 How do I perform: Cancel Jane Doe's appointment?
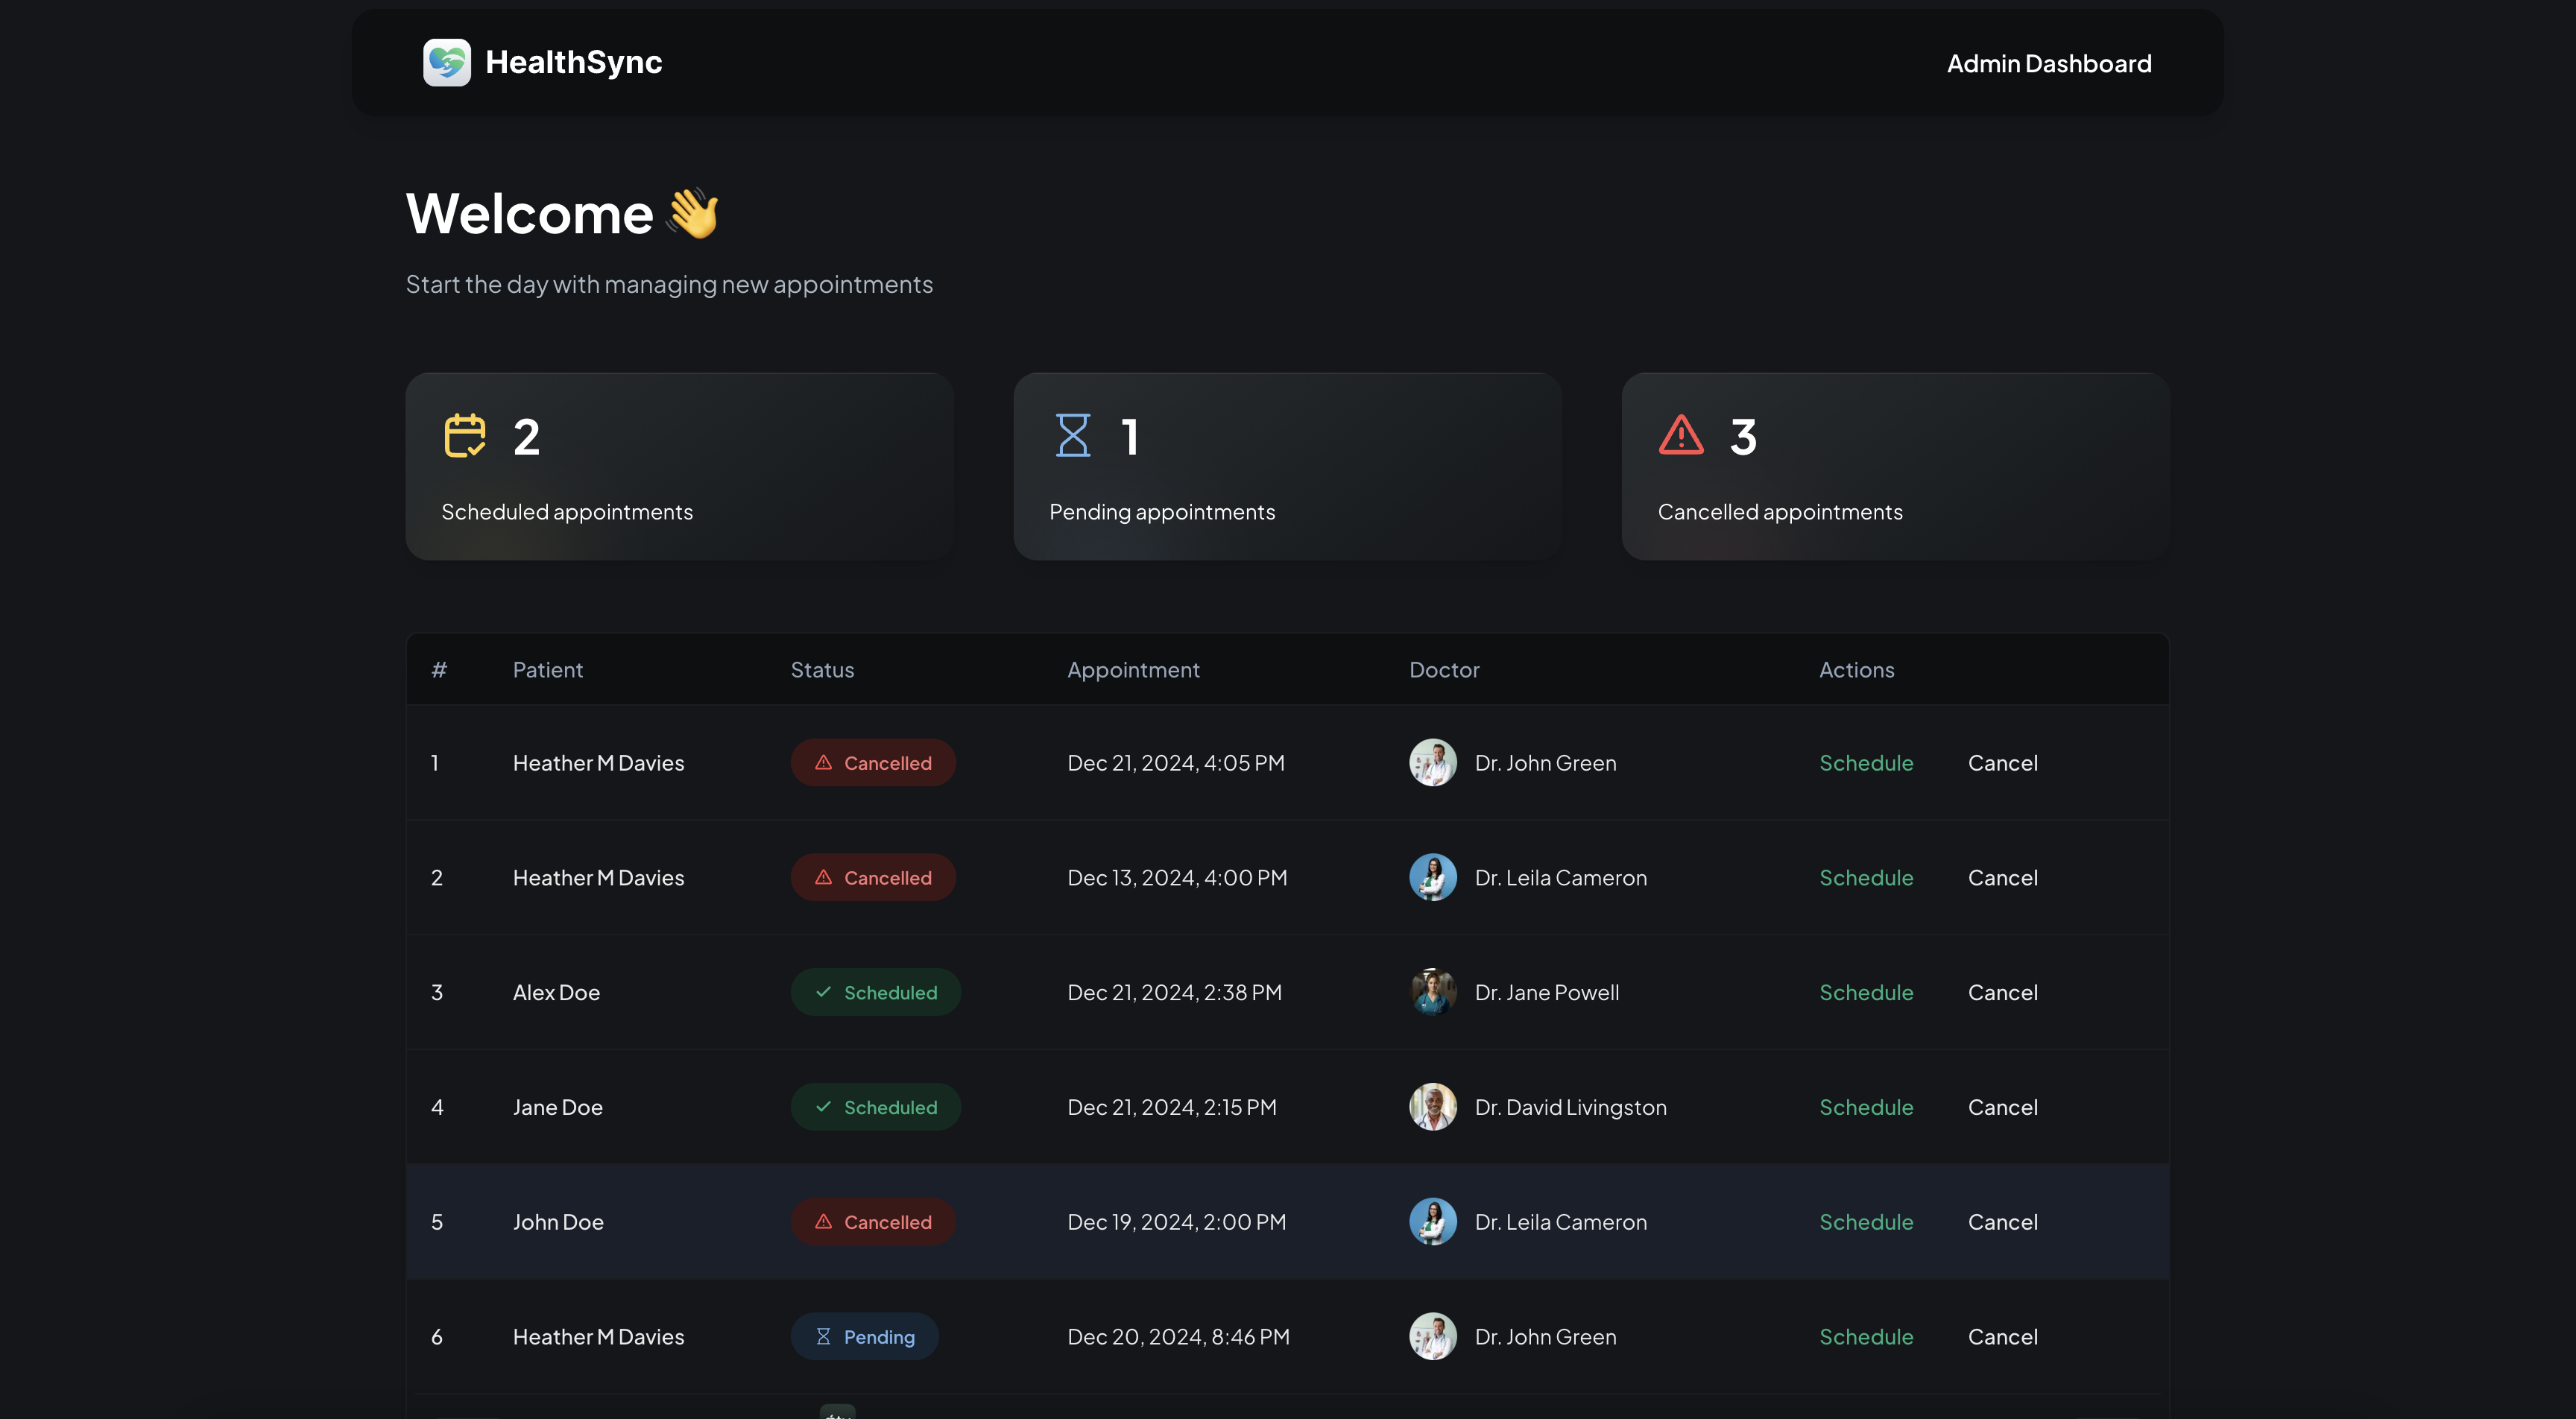[2002, 1107]
